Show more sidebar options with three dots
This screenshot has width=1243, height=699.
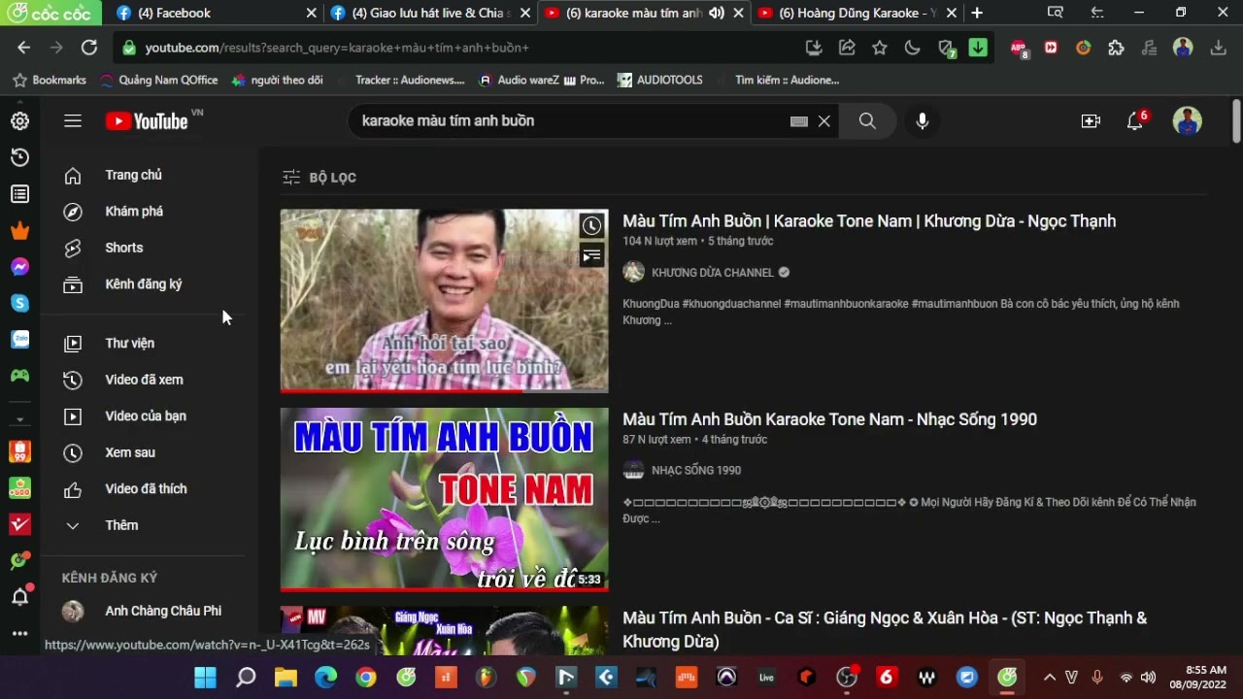[x=19, y=633]
